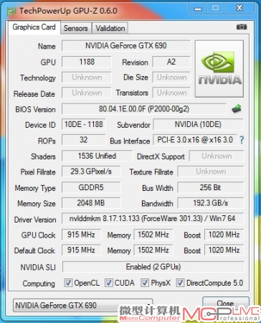Click the Bandwidth 192.3 GB/s field
This screenshot has width=261, height=323.
tap(210, 203)
